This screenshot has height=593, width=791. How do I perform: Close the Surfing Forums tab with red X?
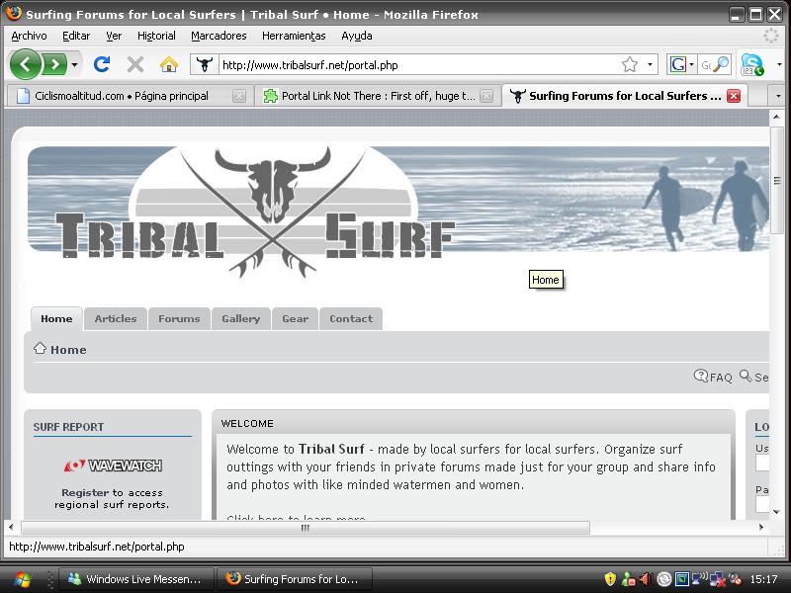point(734,96)
